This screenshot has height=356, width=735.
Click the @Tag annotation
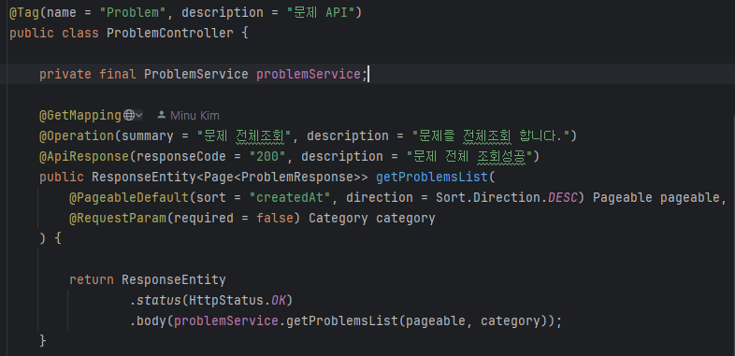pyautogui.click(x=24, y=13)
